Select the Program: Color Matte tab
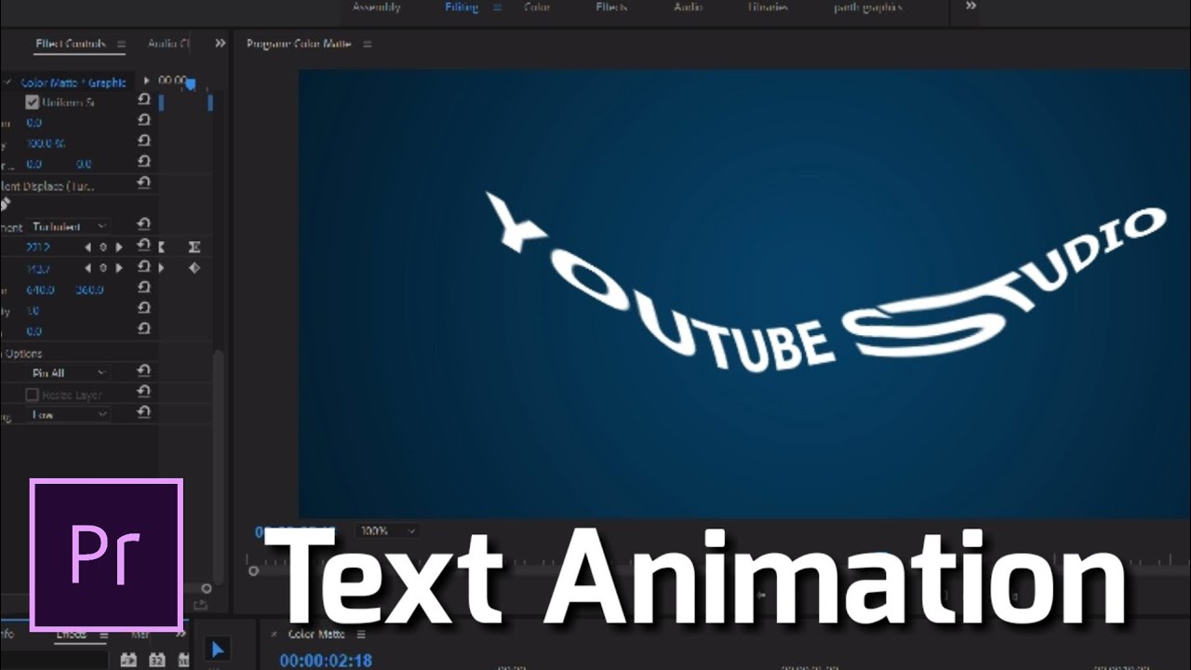This screenshot has height=670, width=1191. pos(299,44)
